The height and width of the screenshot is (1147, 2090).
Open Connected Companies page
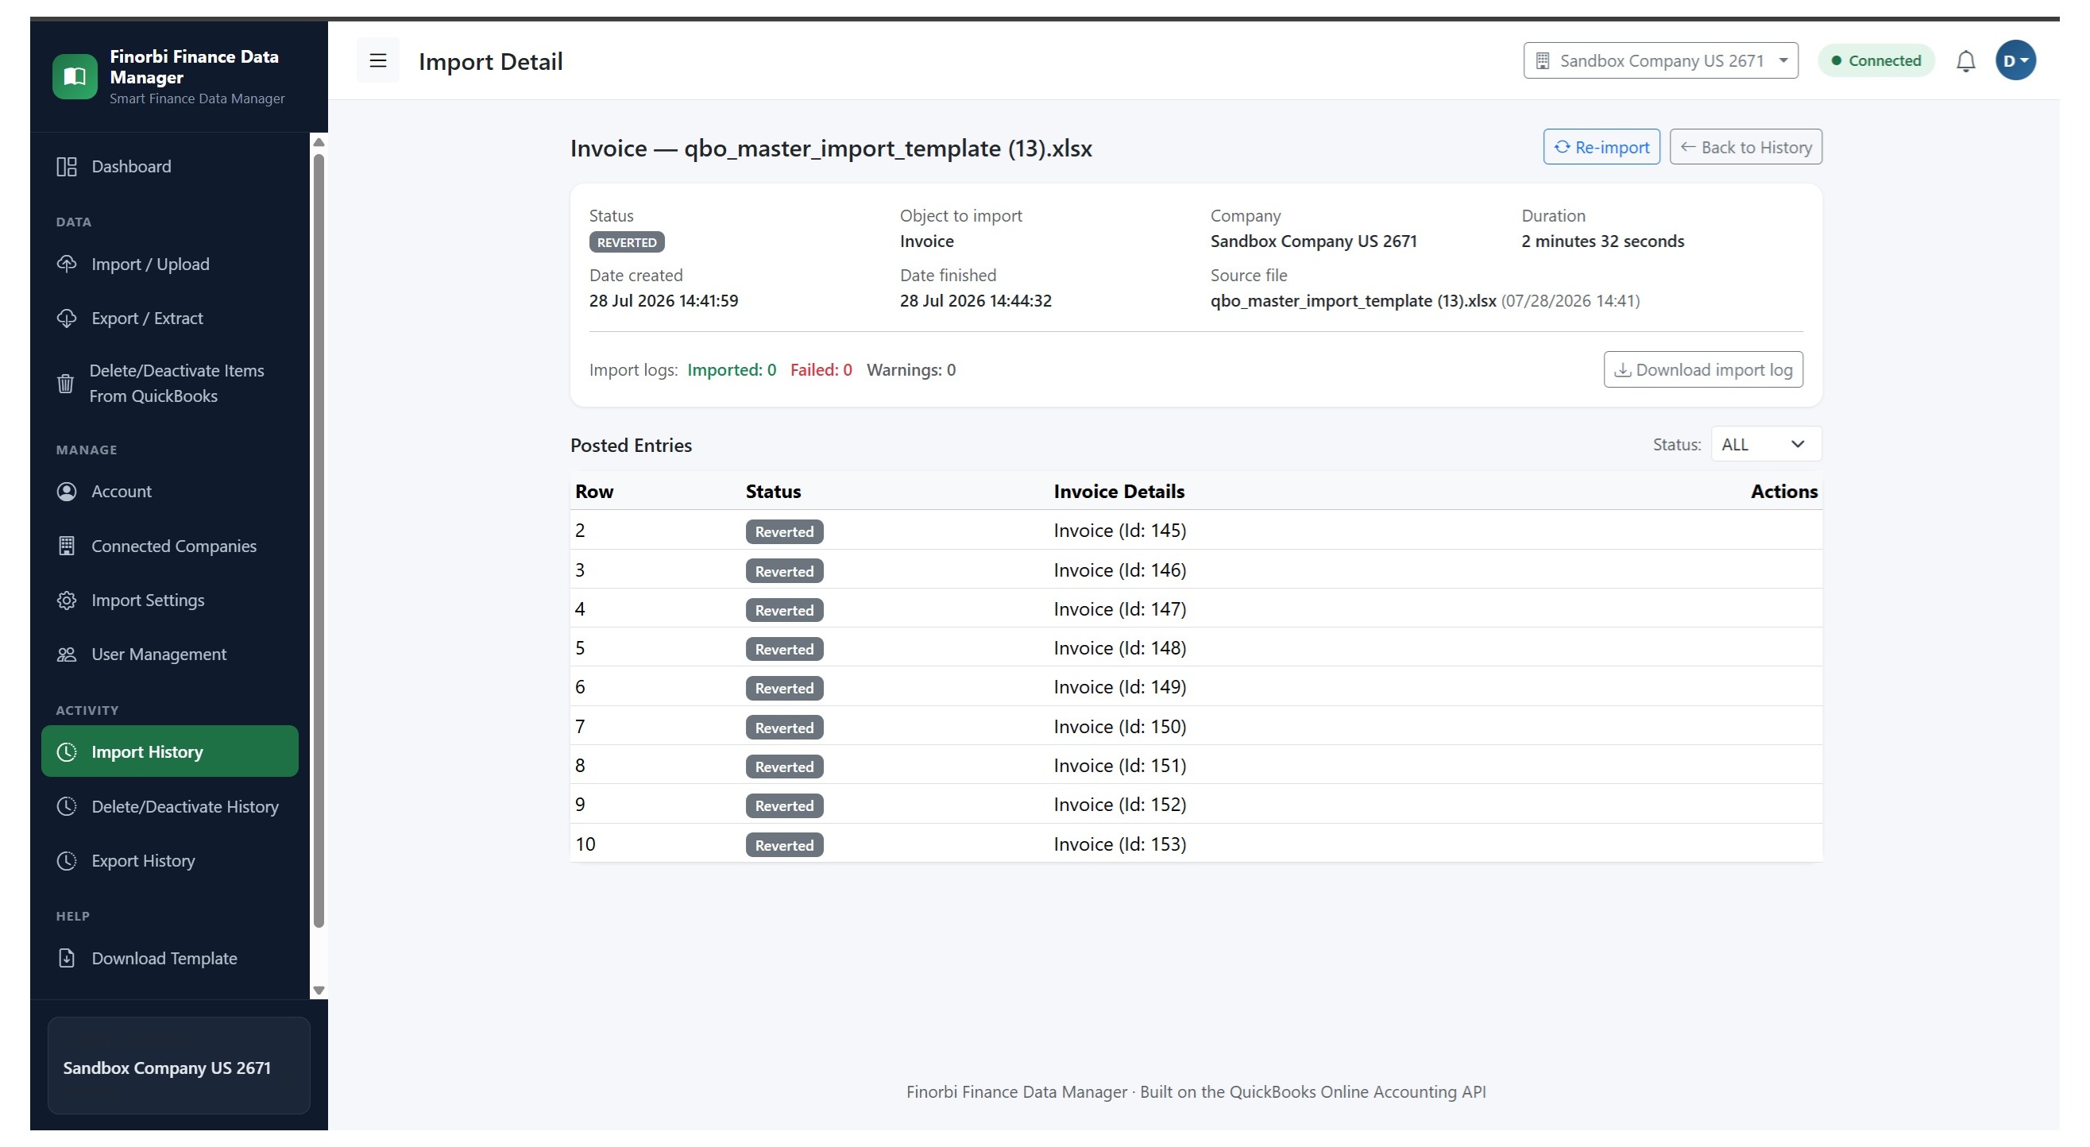click(x=170, y=546)
